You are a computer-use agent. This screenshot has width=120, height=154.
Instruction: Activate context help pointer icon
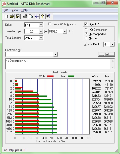[48, 16]
